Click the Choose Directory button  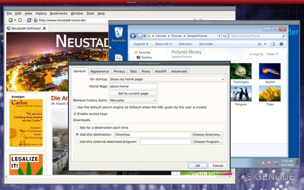[207, 135]
